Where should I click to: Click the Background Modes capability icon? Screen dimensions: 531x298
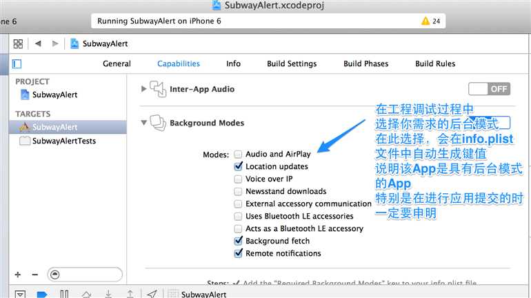158,123
